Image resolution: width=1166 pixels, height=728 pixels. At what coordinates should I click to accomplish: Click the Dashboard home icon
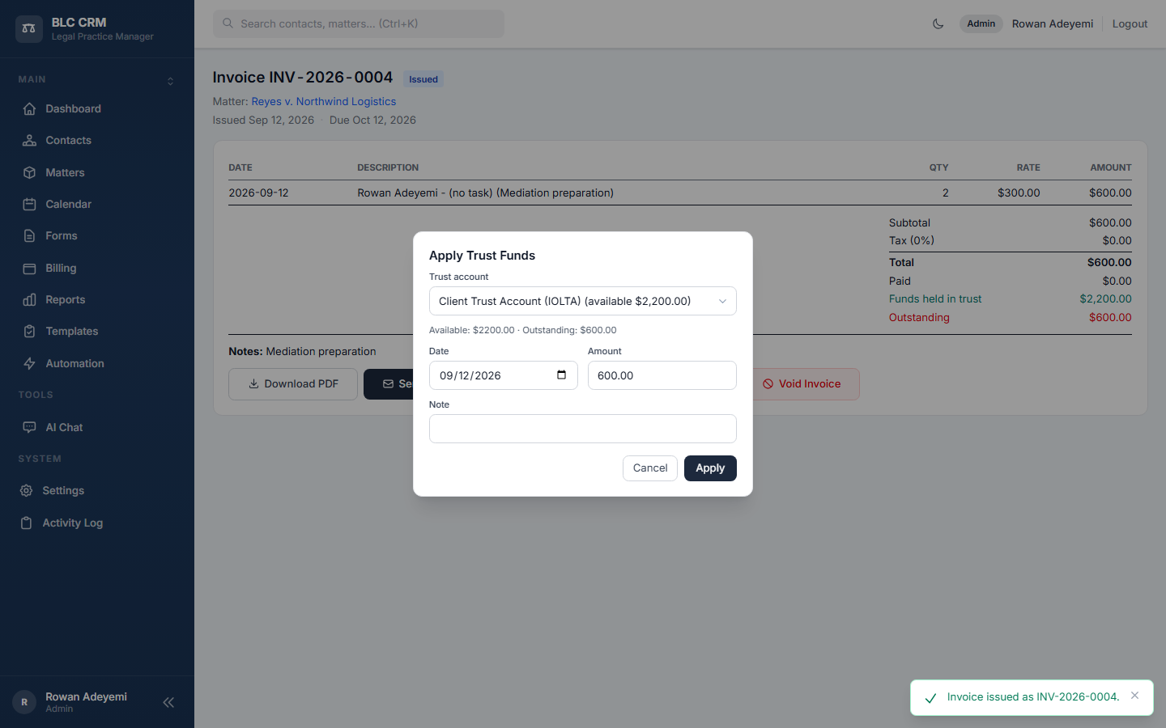point(30,109)
